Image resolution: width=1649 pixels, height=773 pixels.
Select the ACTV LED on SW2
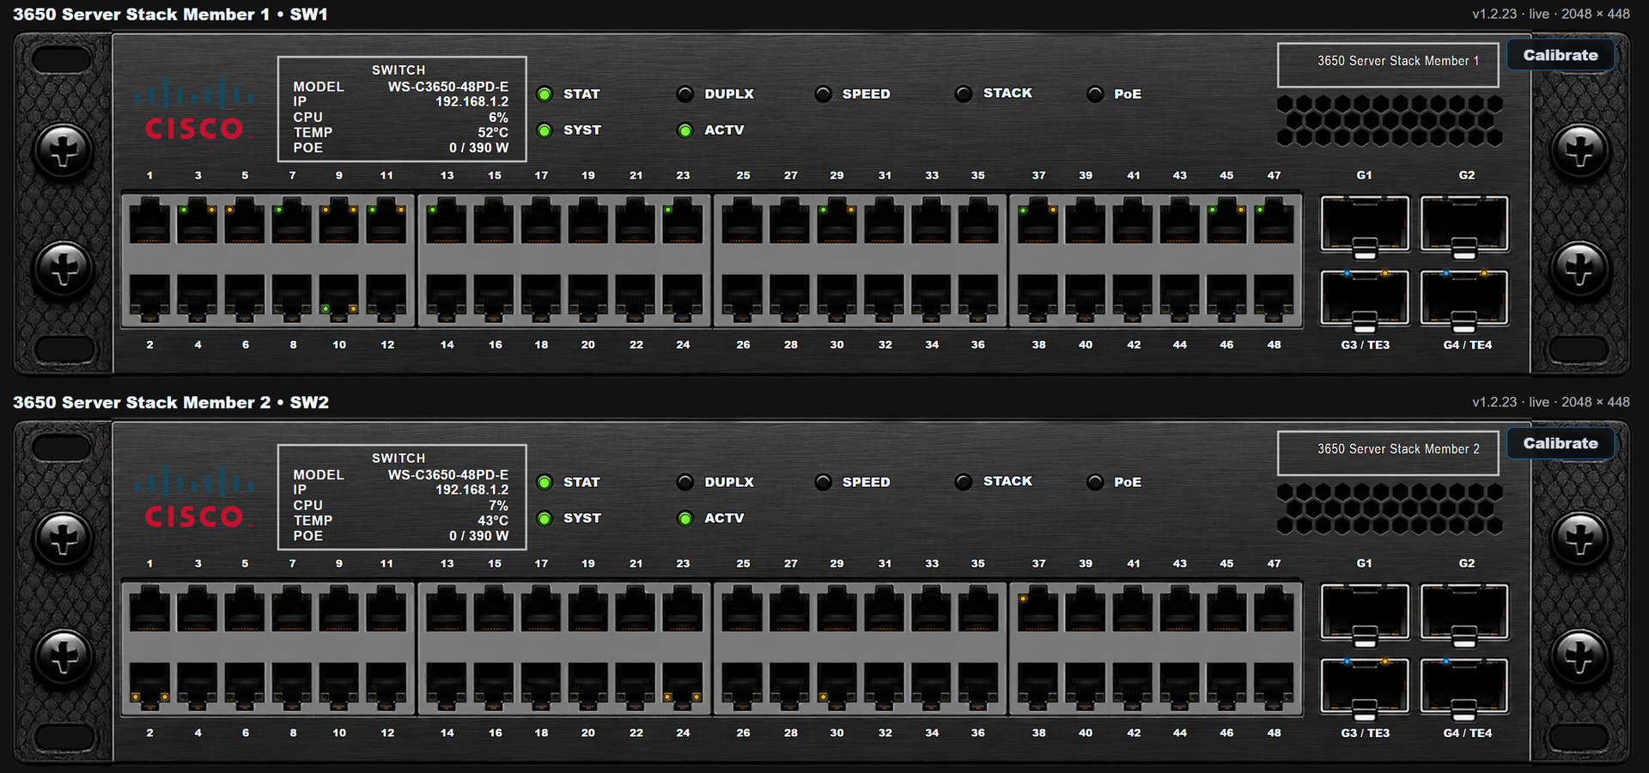685,519
